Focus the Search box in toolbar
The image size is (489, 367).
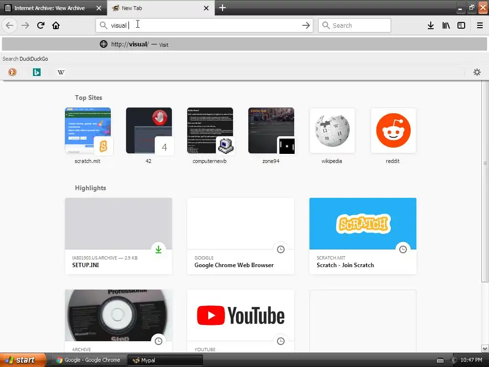coord(354,25)
